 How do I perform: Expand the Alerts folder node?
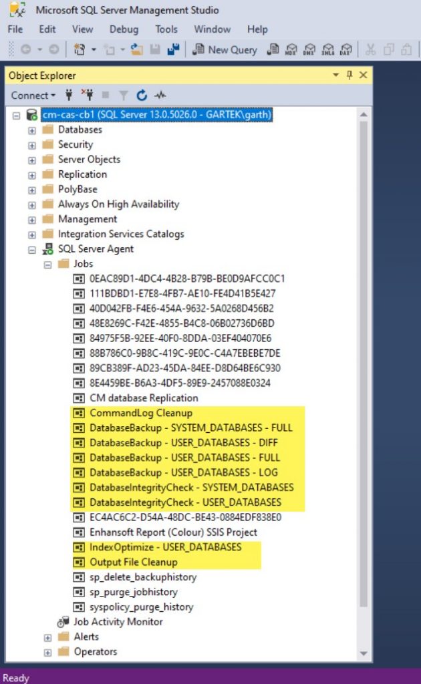47,637
